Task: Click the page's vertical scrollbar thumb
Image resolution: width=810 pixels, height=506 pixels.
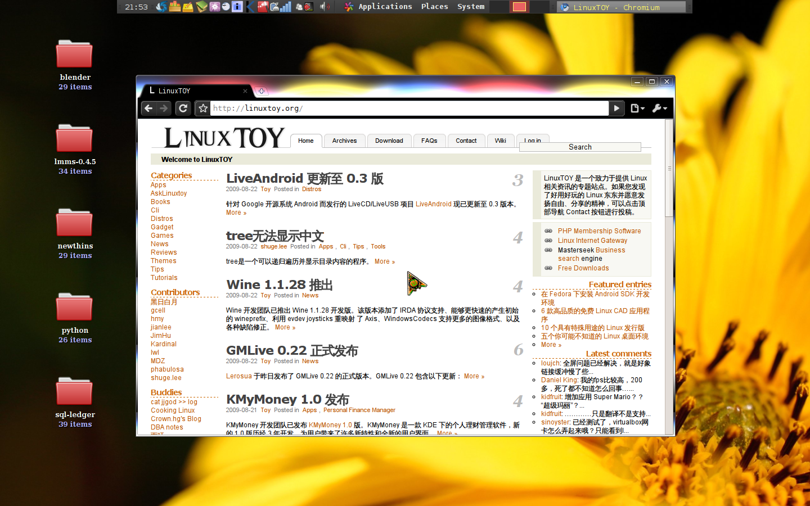Action: [x=669, y=168]
